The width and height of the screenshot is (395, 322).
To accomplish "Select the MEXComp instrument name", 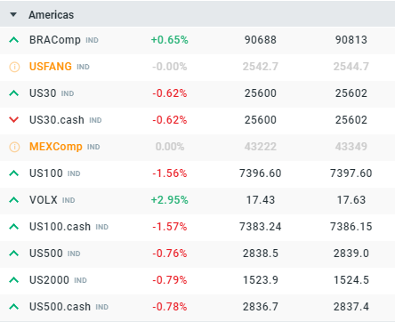I will [x=56, y=147].
